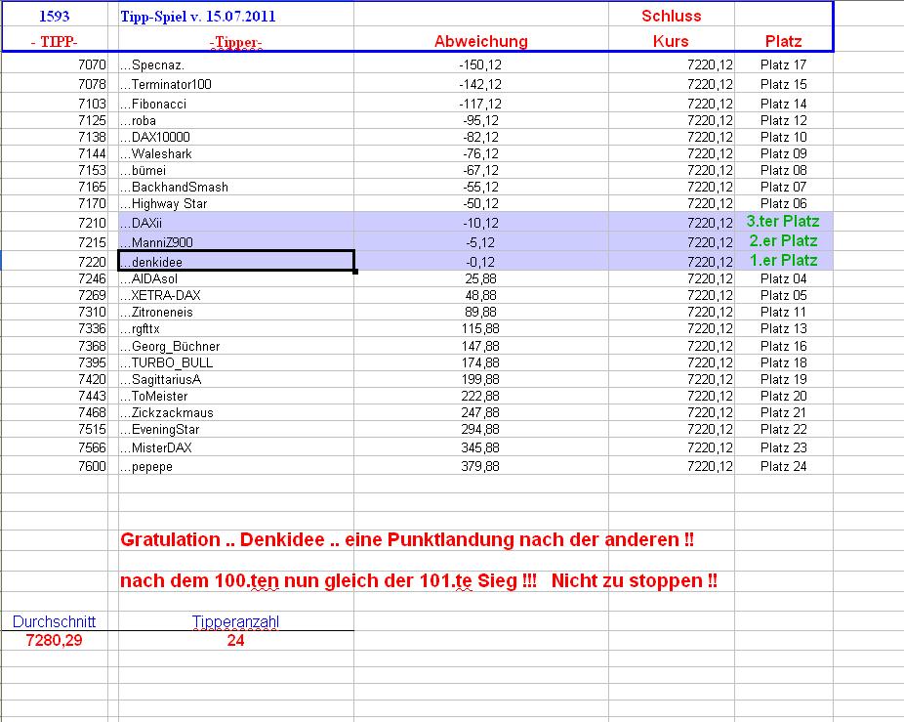Select the ...pepepe cell
The image size is (904, 722).
[x=236, y=466]
